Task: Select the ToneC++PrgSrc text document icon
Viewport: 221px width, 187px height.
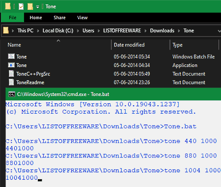Action: coord(11,73)
